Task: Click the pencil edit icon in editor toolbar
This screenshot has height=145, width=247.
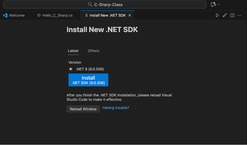Action: 225,15
